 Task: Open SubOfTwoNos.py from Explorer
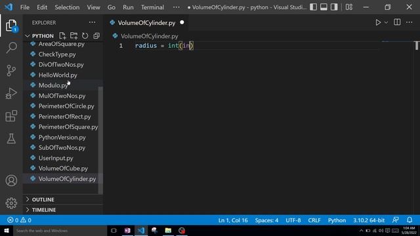click(x=62, y=147)
